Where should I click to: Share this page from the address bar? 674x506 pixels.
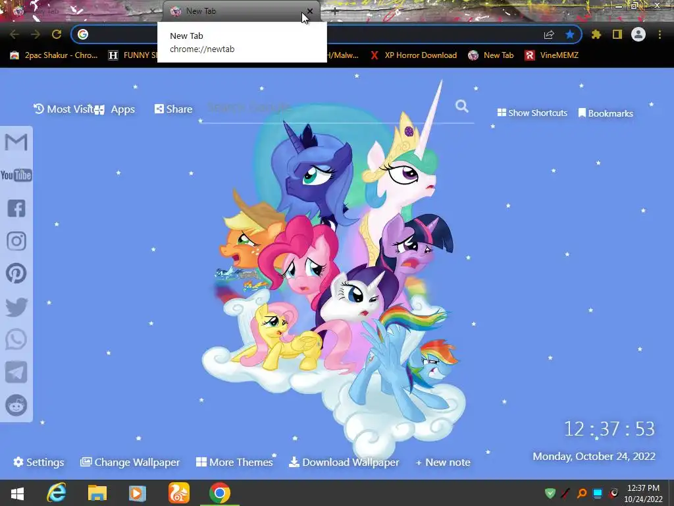[x=549, y=34]
